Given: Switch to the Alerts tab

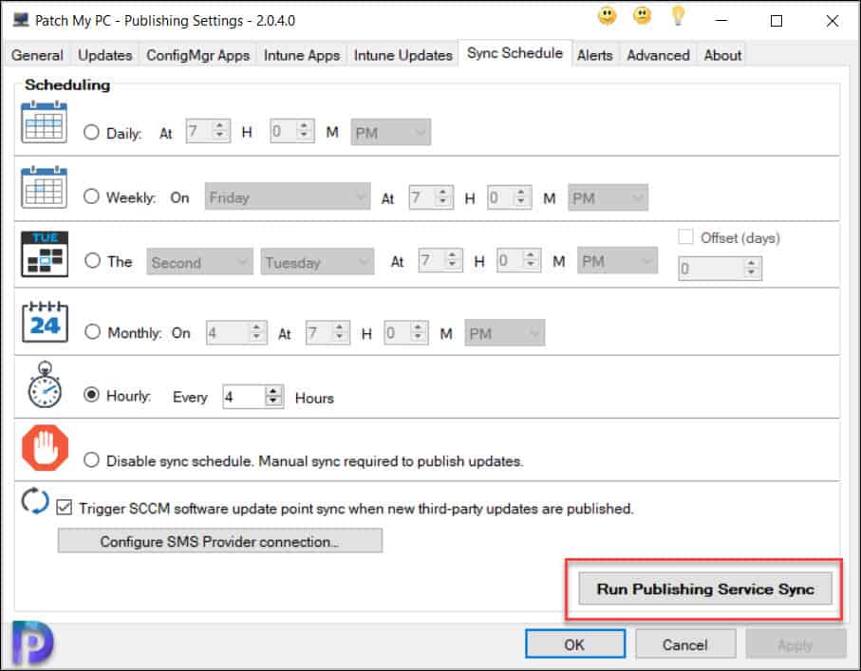Looking at the screenshot, I should tap(594, 55).
